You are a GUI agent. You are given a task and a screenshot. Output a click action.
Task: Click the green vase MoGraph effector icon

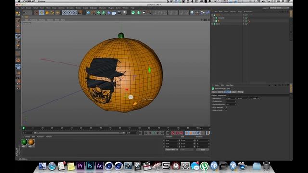pyautogui.click(x=139, y=12)
